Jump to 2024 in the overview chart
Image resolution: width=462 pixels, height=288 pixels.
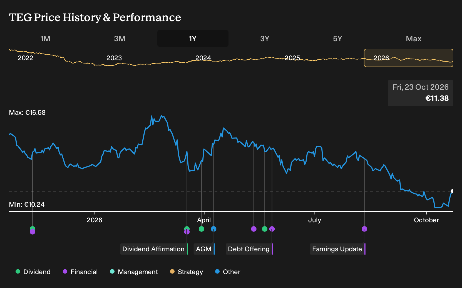coord(203,58)
